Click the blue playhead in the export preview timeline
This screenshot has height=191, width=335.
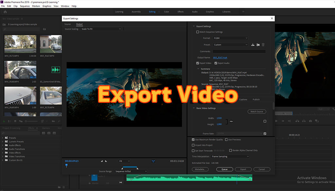click(x=66, y=165)
